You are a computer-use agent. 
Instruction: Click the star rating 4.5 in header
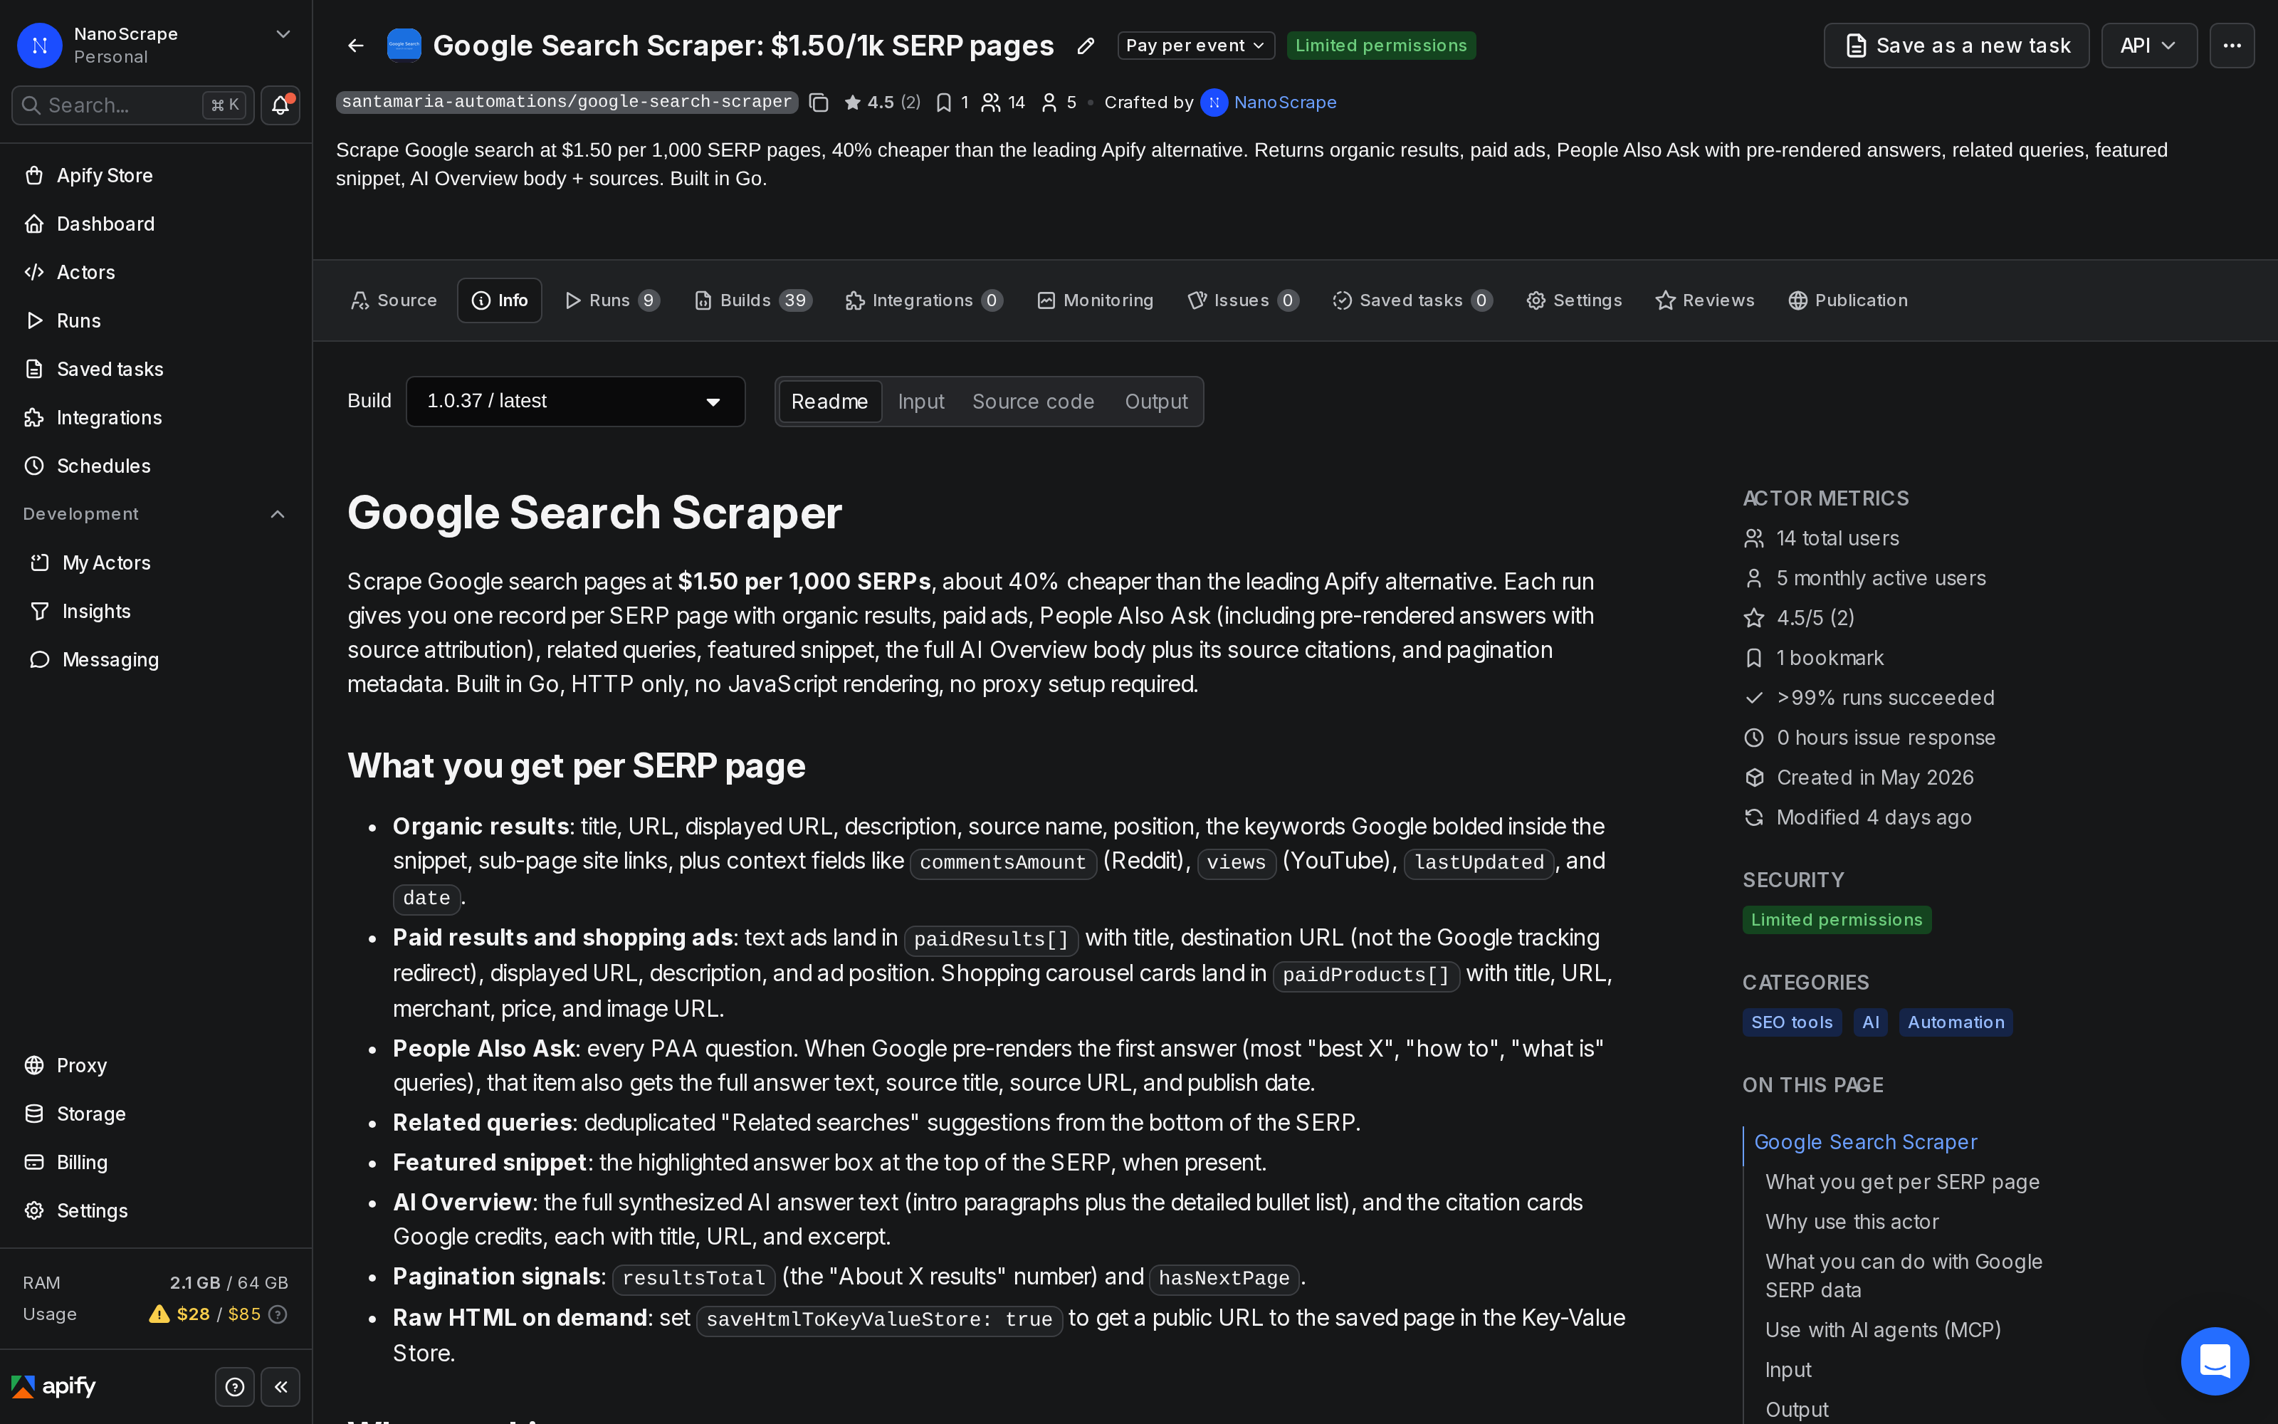(882, 102)
